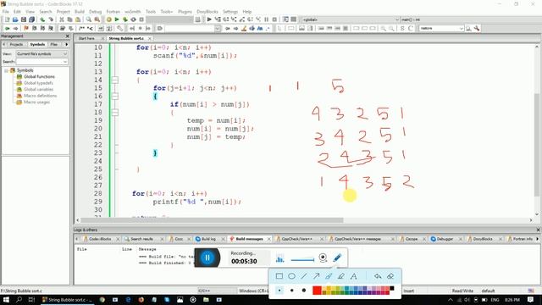Adjust the recorder volume slider

pos(302,260)
